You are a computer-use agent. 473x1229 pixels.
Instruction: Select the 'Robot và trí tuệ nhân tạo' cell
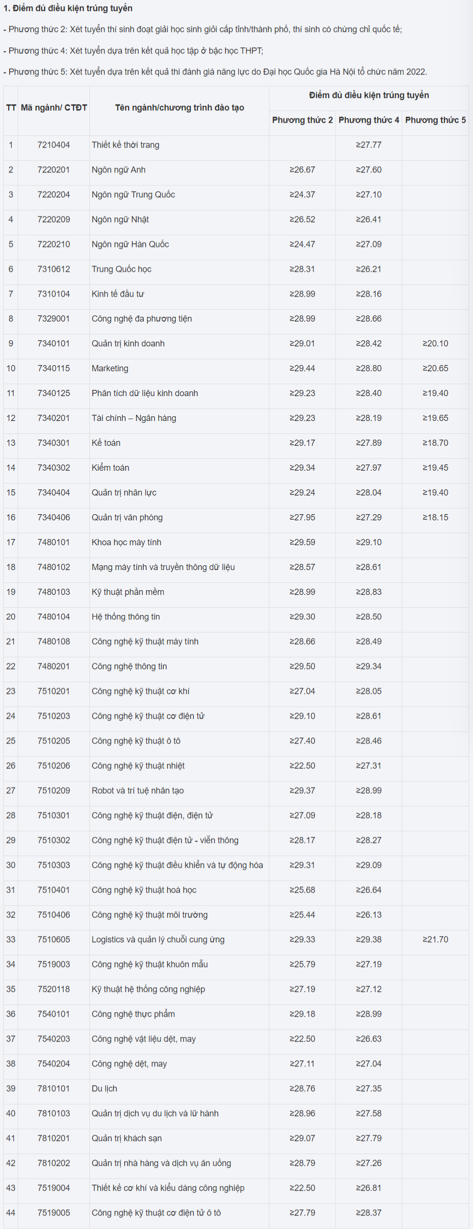coord(138,790)
